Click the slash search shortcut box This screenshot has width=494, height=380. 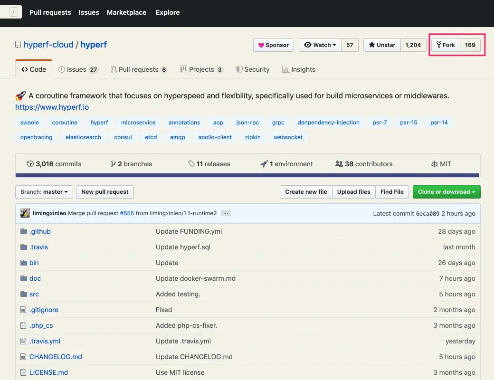coord(13,12)
